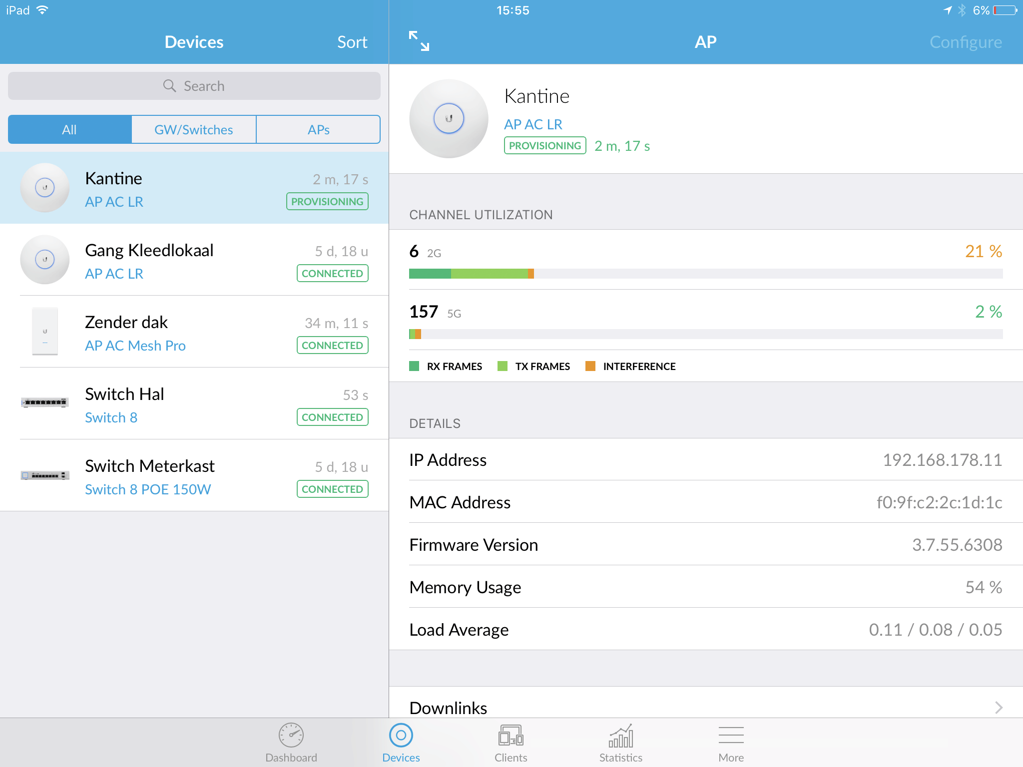The width and height of the screenshot is (1023, 767).
Task: Tap the AP AC LR model link
Action: tap(533, 124)
